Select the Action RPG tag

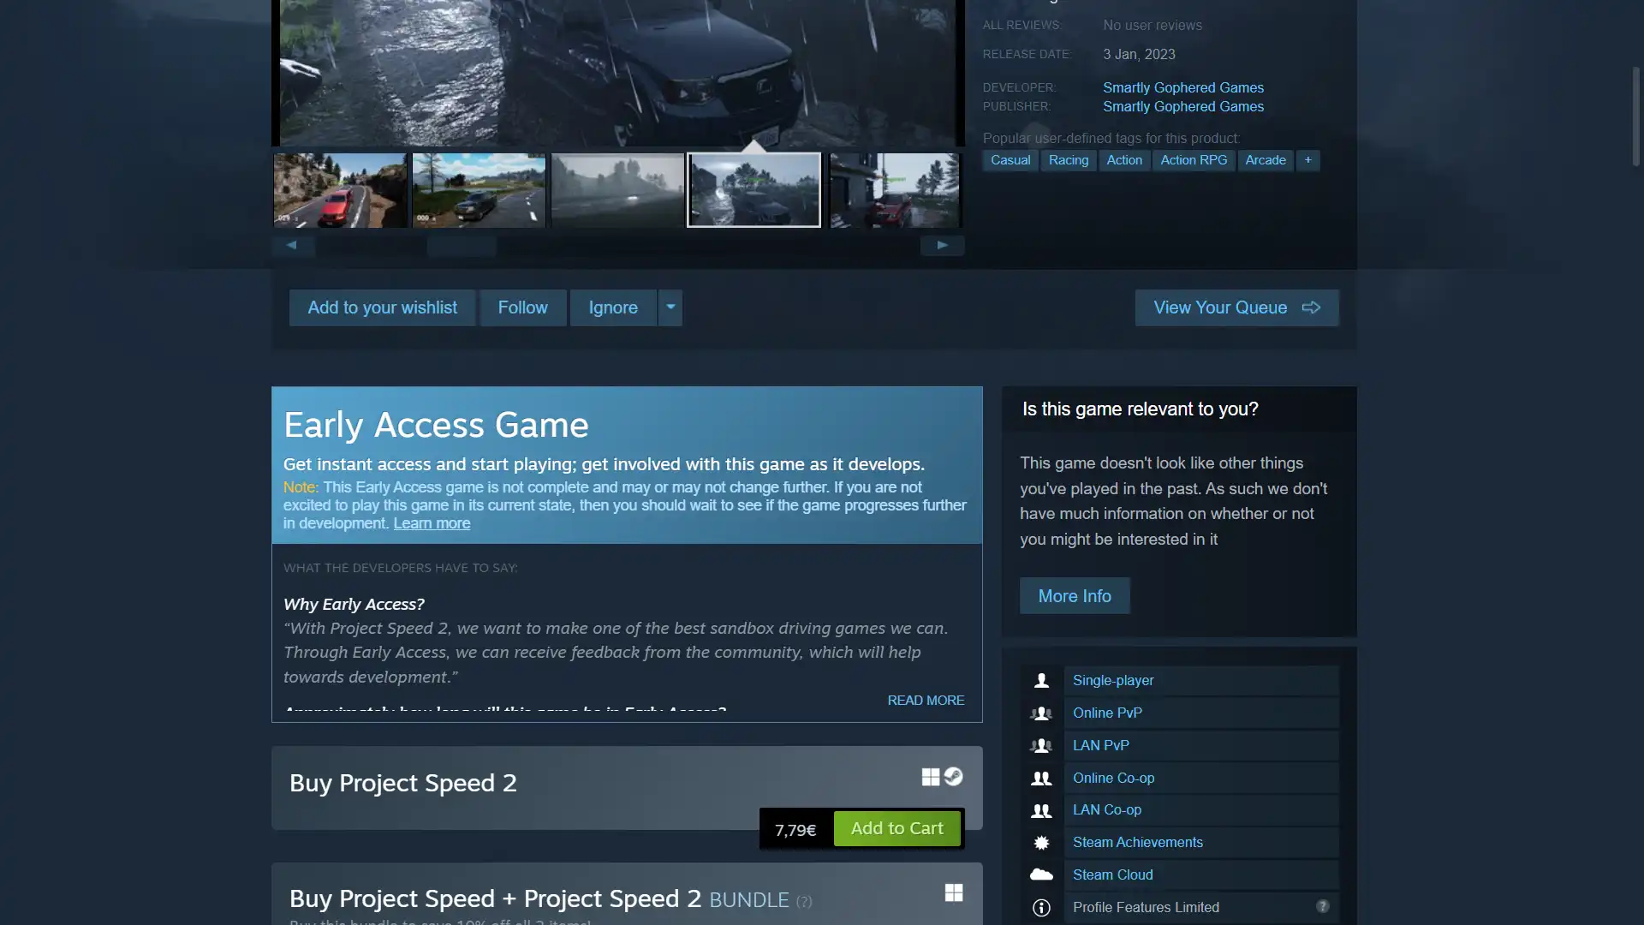[1194, 160]
